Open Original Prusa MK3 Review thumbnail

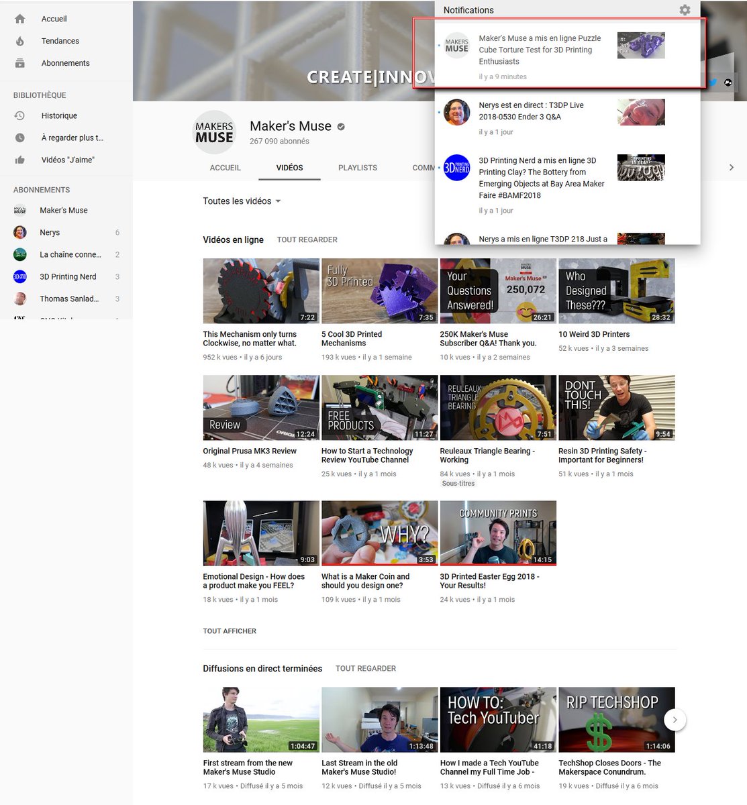[261, 408]
